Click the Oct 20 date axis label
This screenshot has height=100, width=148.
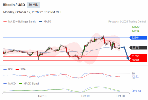tap(121, 96)
